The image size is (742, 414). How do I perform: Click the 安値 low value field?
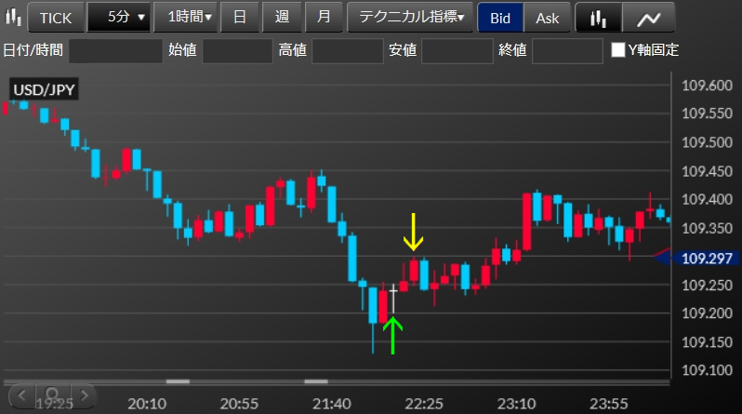click(x=457, y=50)
